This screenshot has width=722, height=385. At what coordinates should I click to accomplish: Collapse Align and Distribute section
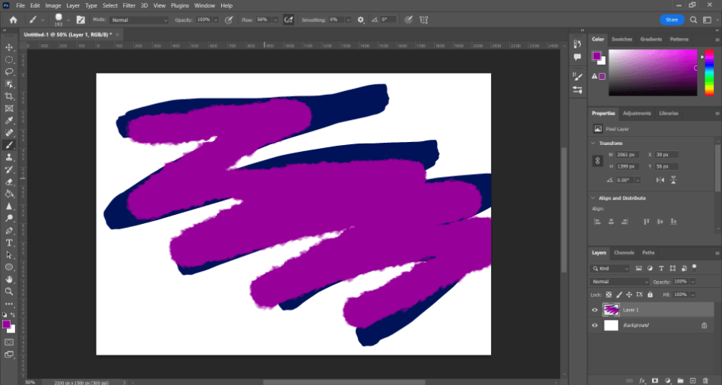point(593,197)
